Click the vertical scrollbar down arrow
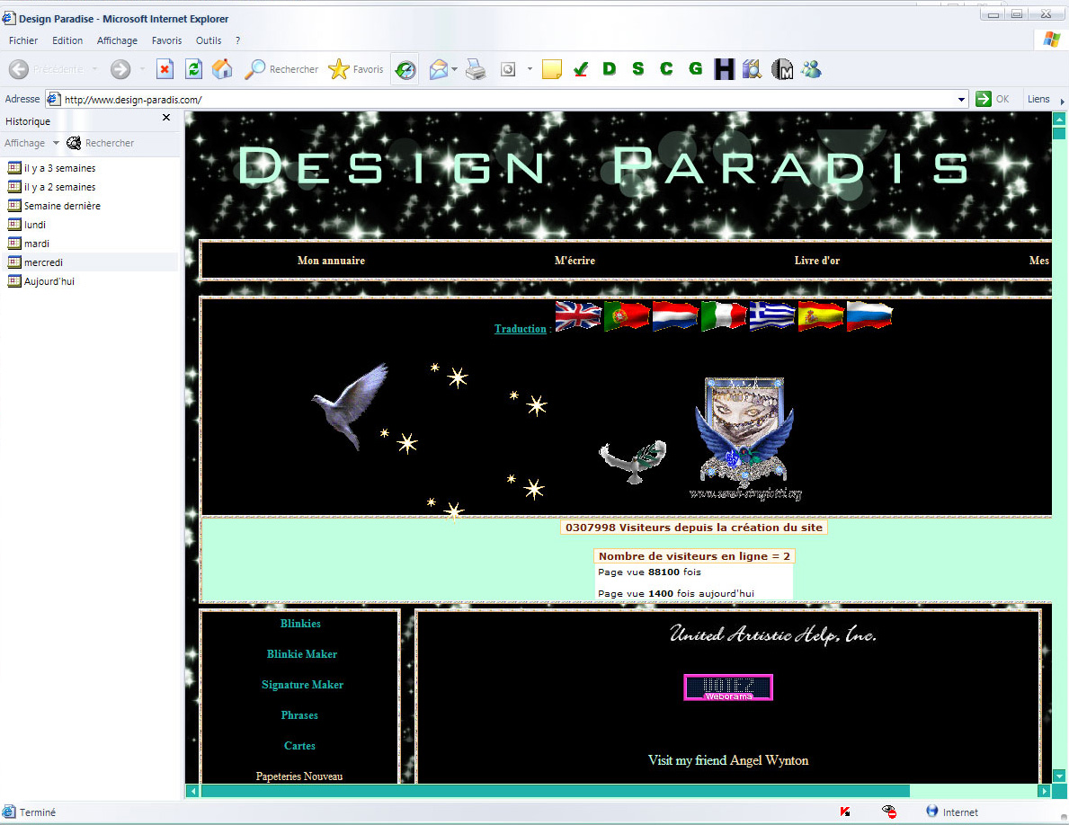 (1059, 776)
